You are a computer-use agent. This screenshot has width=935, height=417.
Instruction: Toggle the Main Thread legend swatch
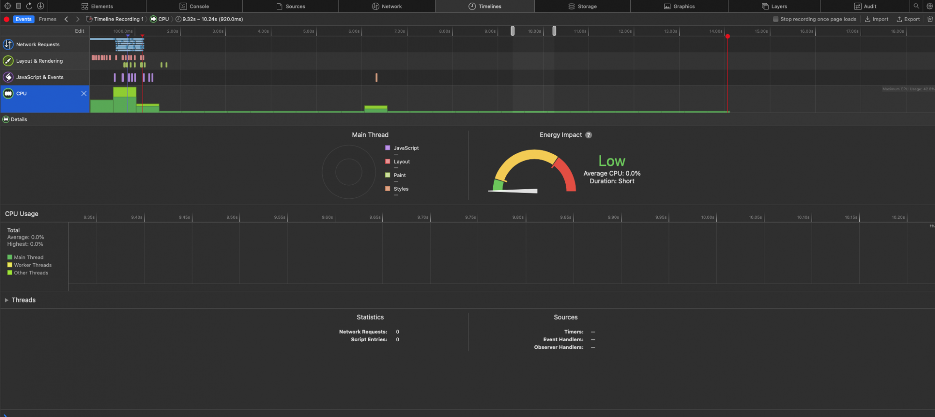pyautogui.click(x=10, y=257)
